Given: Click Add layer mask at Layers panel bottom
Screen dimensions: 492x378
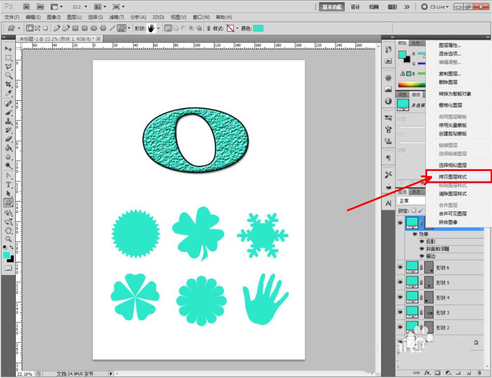Looking at the screenshot, I should pyautogui.click(x=438, y=373).
